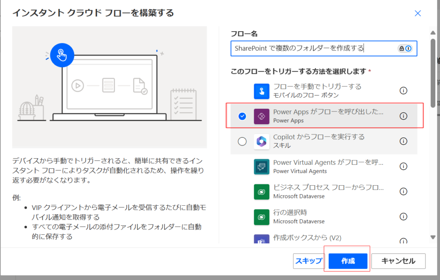Click the Copilot skill icon
This screenshot has height=280, width=440.
[261, 141]
